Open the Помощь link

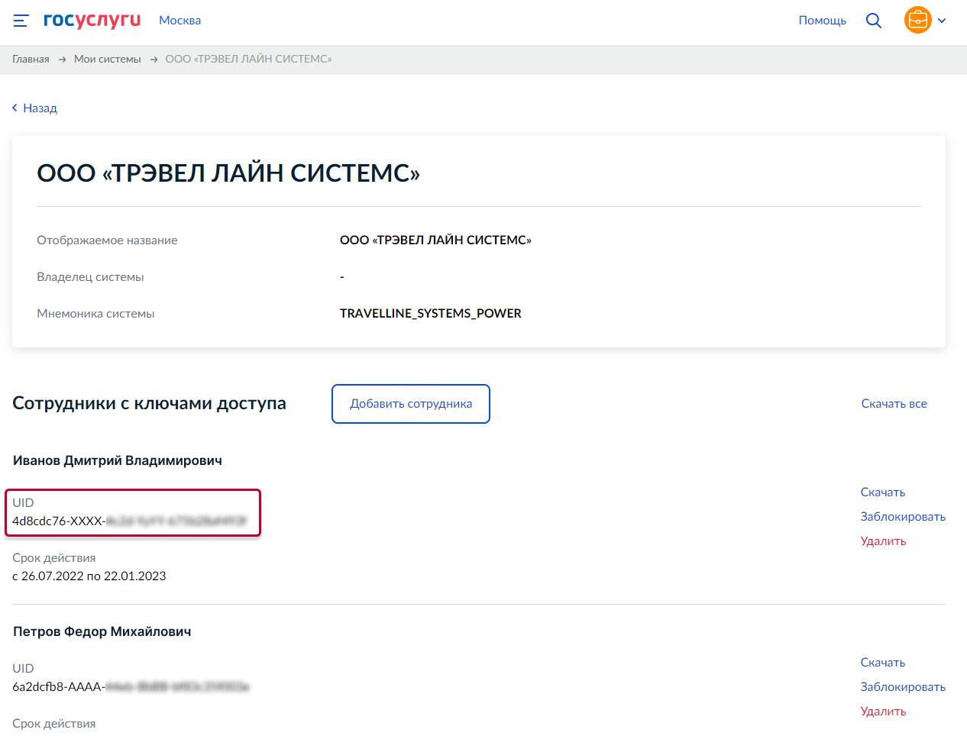pos(822,21)
